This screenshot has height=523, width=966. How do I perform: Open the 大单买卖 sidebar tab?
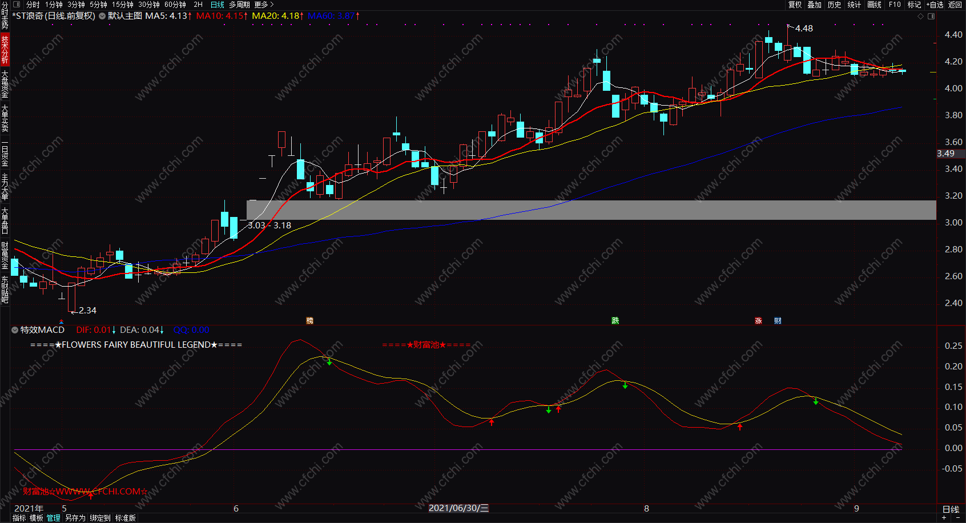tap(5, 118)
